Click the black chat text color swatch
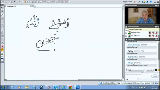 pyautogui.click(x=155, y=70)
